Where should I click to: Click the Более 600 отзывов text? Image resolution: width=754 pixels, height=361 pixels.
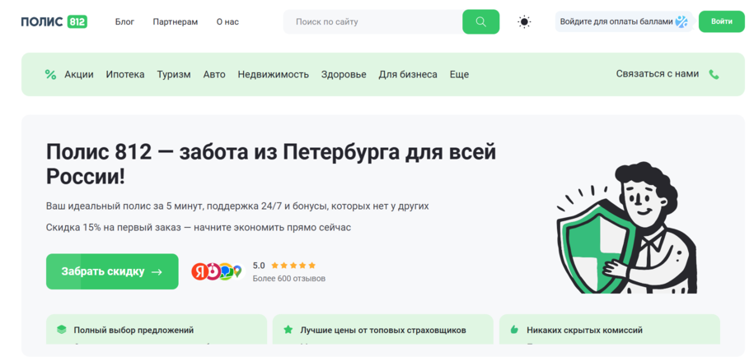289,279
